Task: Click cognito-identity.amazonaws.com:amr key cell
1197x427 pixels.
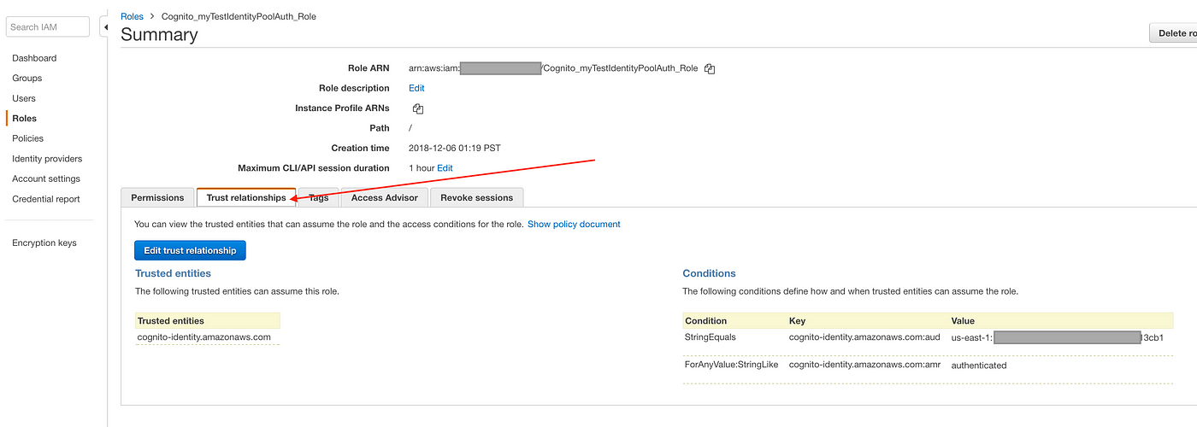Action: click(864, 366)
